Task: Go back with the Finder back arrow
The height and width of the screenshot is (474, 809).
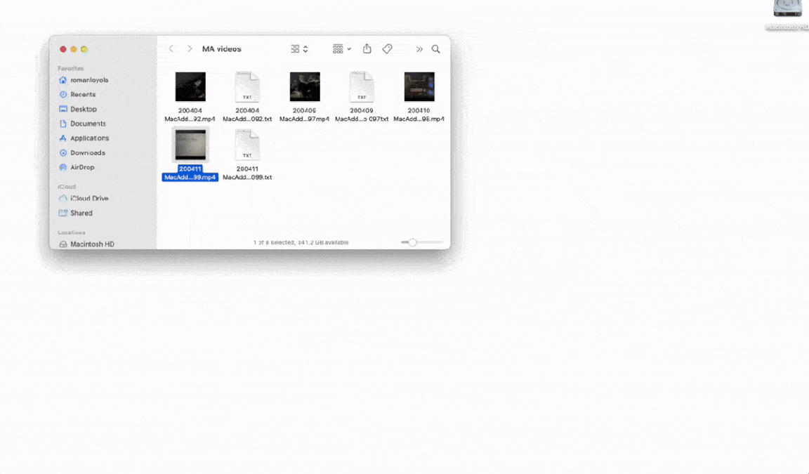Action: pos(171,49)
